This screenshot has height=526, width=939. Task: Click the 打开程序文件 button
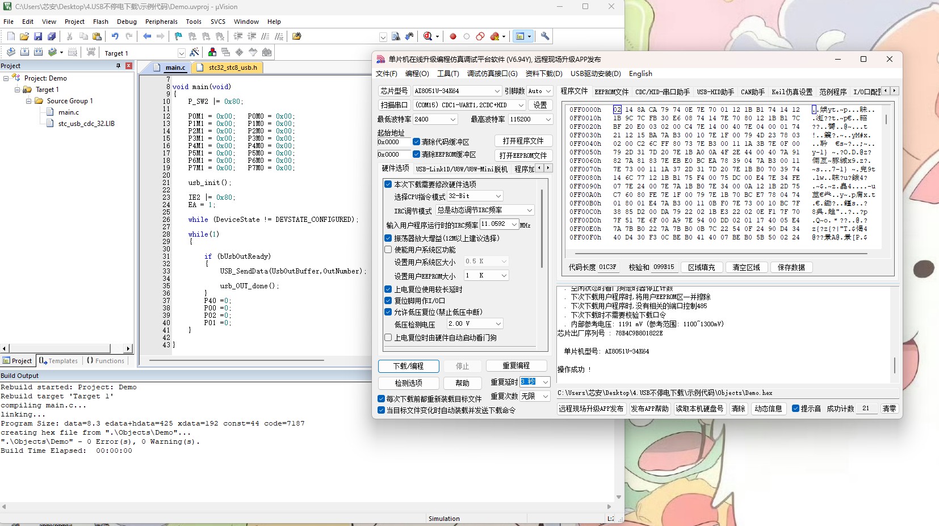523,141
